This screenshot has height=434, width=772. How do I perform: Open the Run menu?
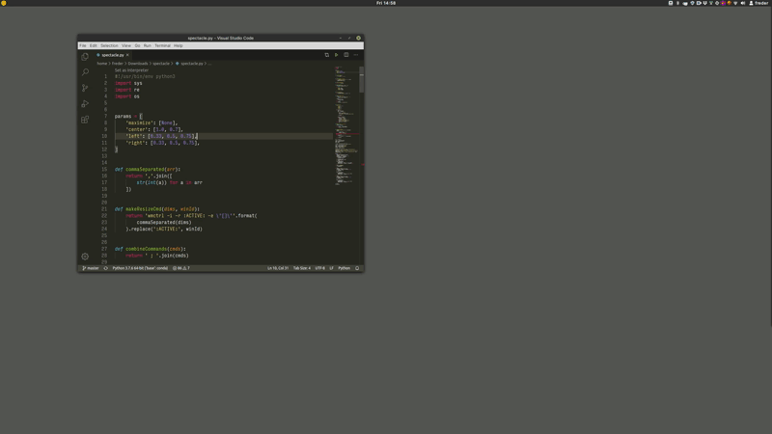click(x=148, y=45)
